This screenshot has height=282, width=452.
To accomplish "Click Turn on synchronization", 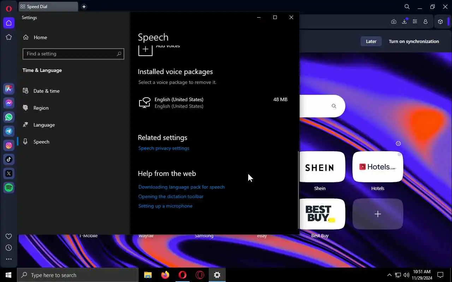I will [x=414, y=41].
